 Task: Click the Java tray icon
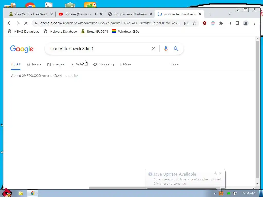tap(221, 193)
